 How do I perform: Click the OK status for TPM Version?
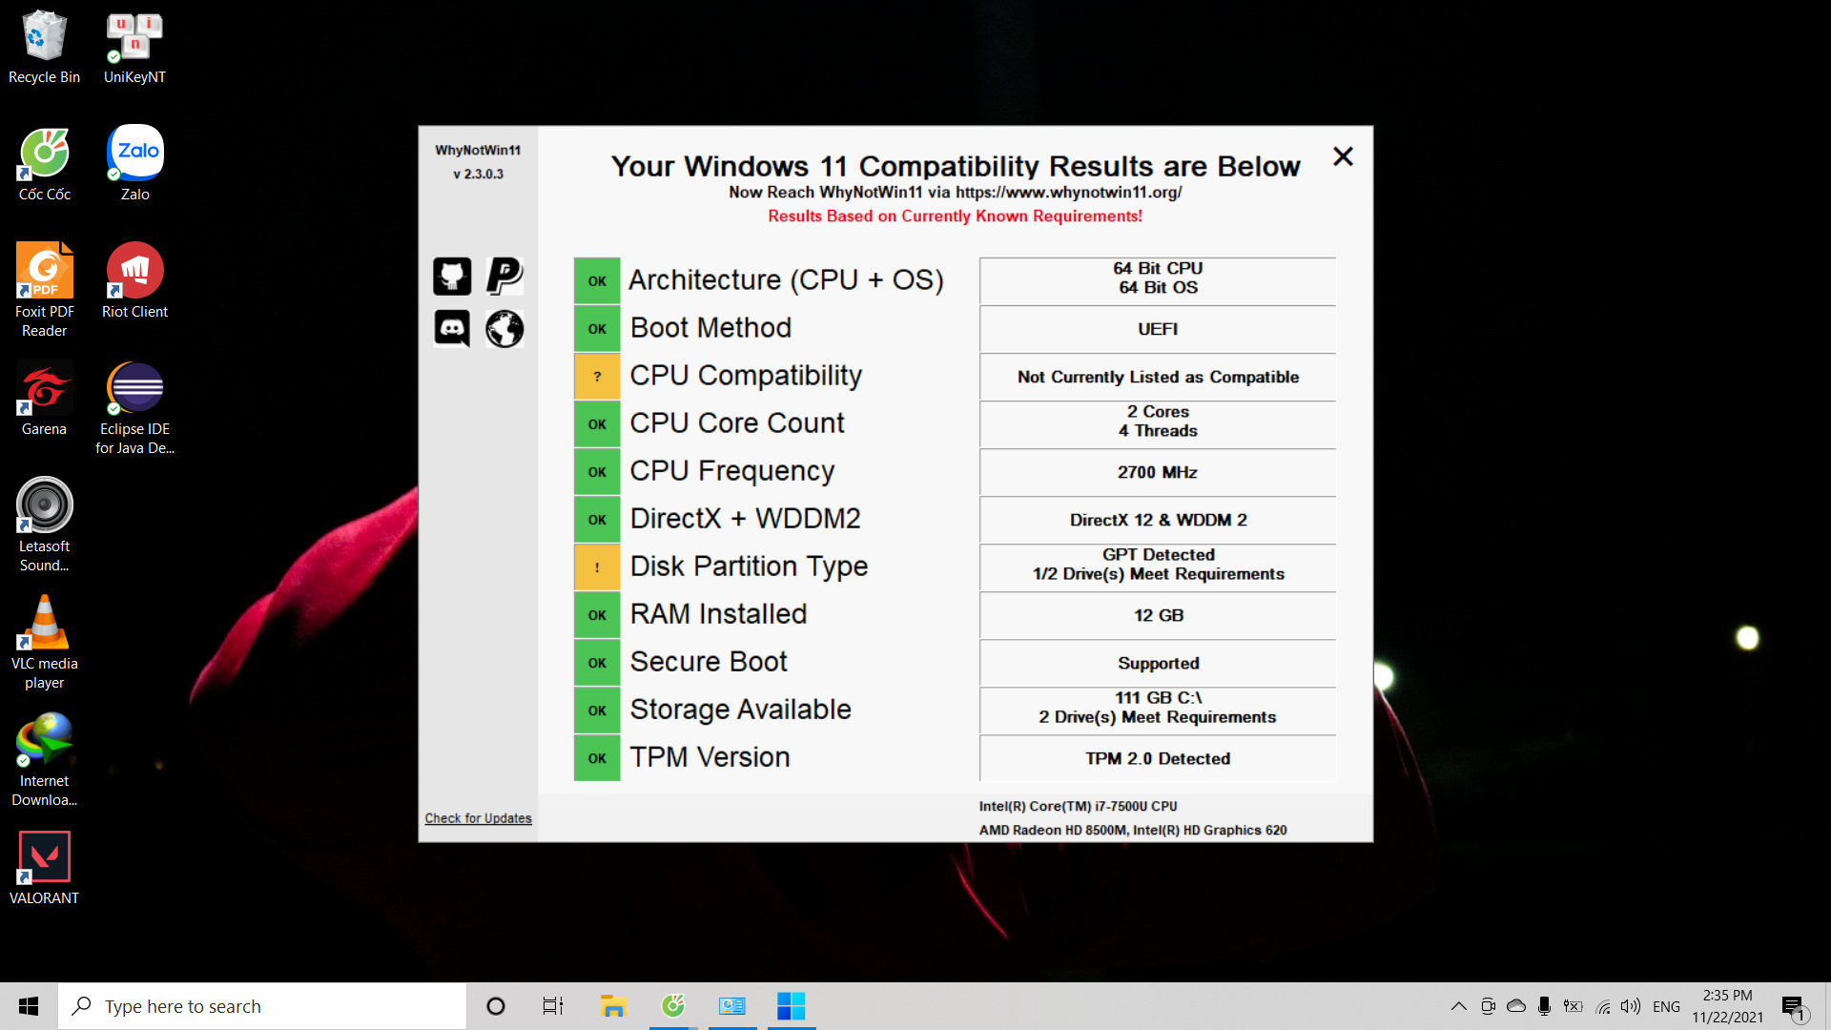point(597,758)
